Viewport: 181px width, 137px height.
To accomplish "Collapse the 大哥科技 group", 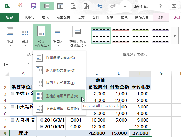I will tap(12, 120).
